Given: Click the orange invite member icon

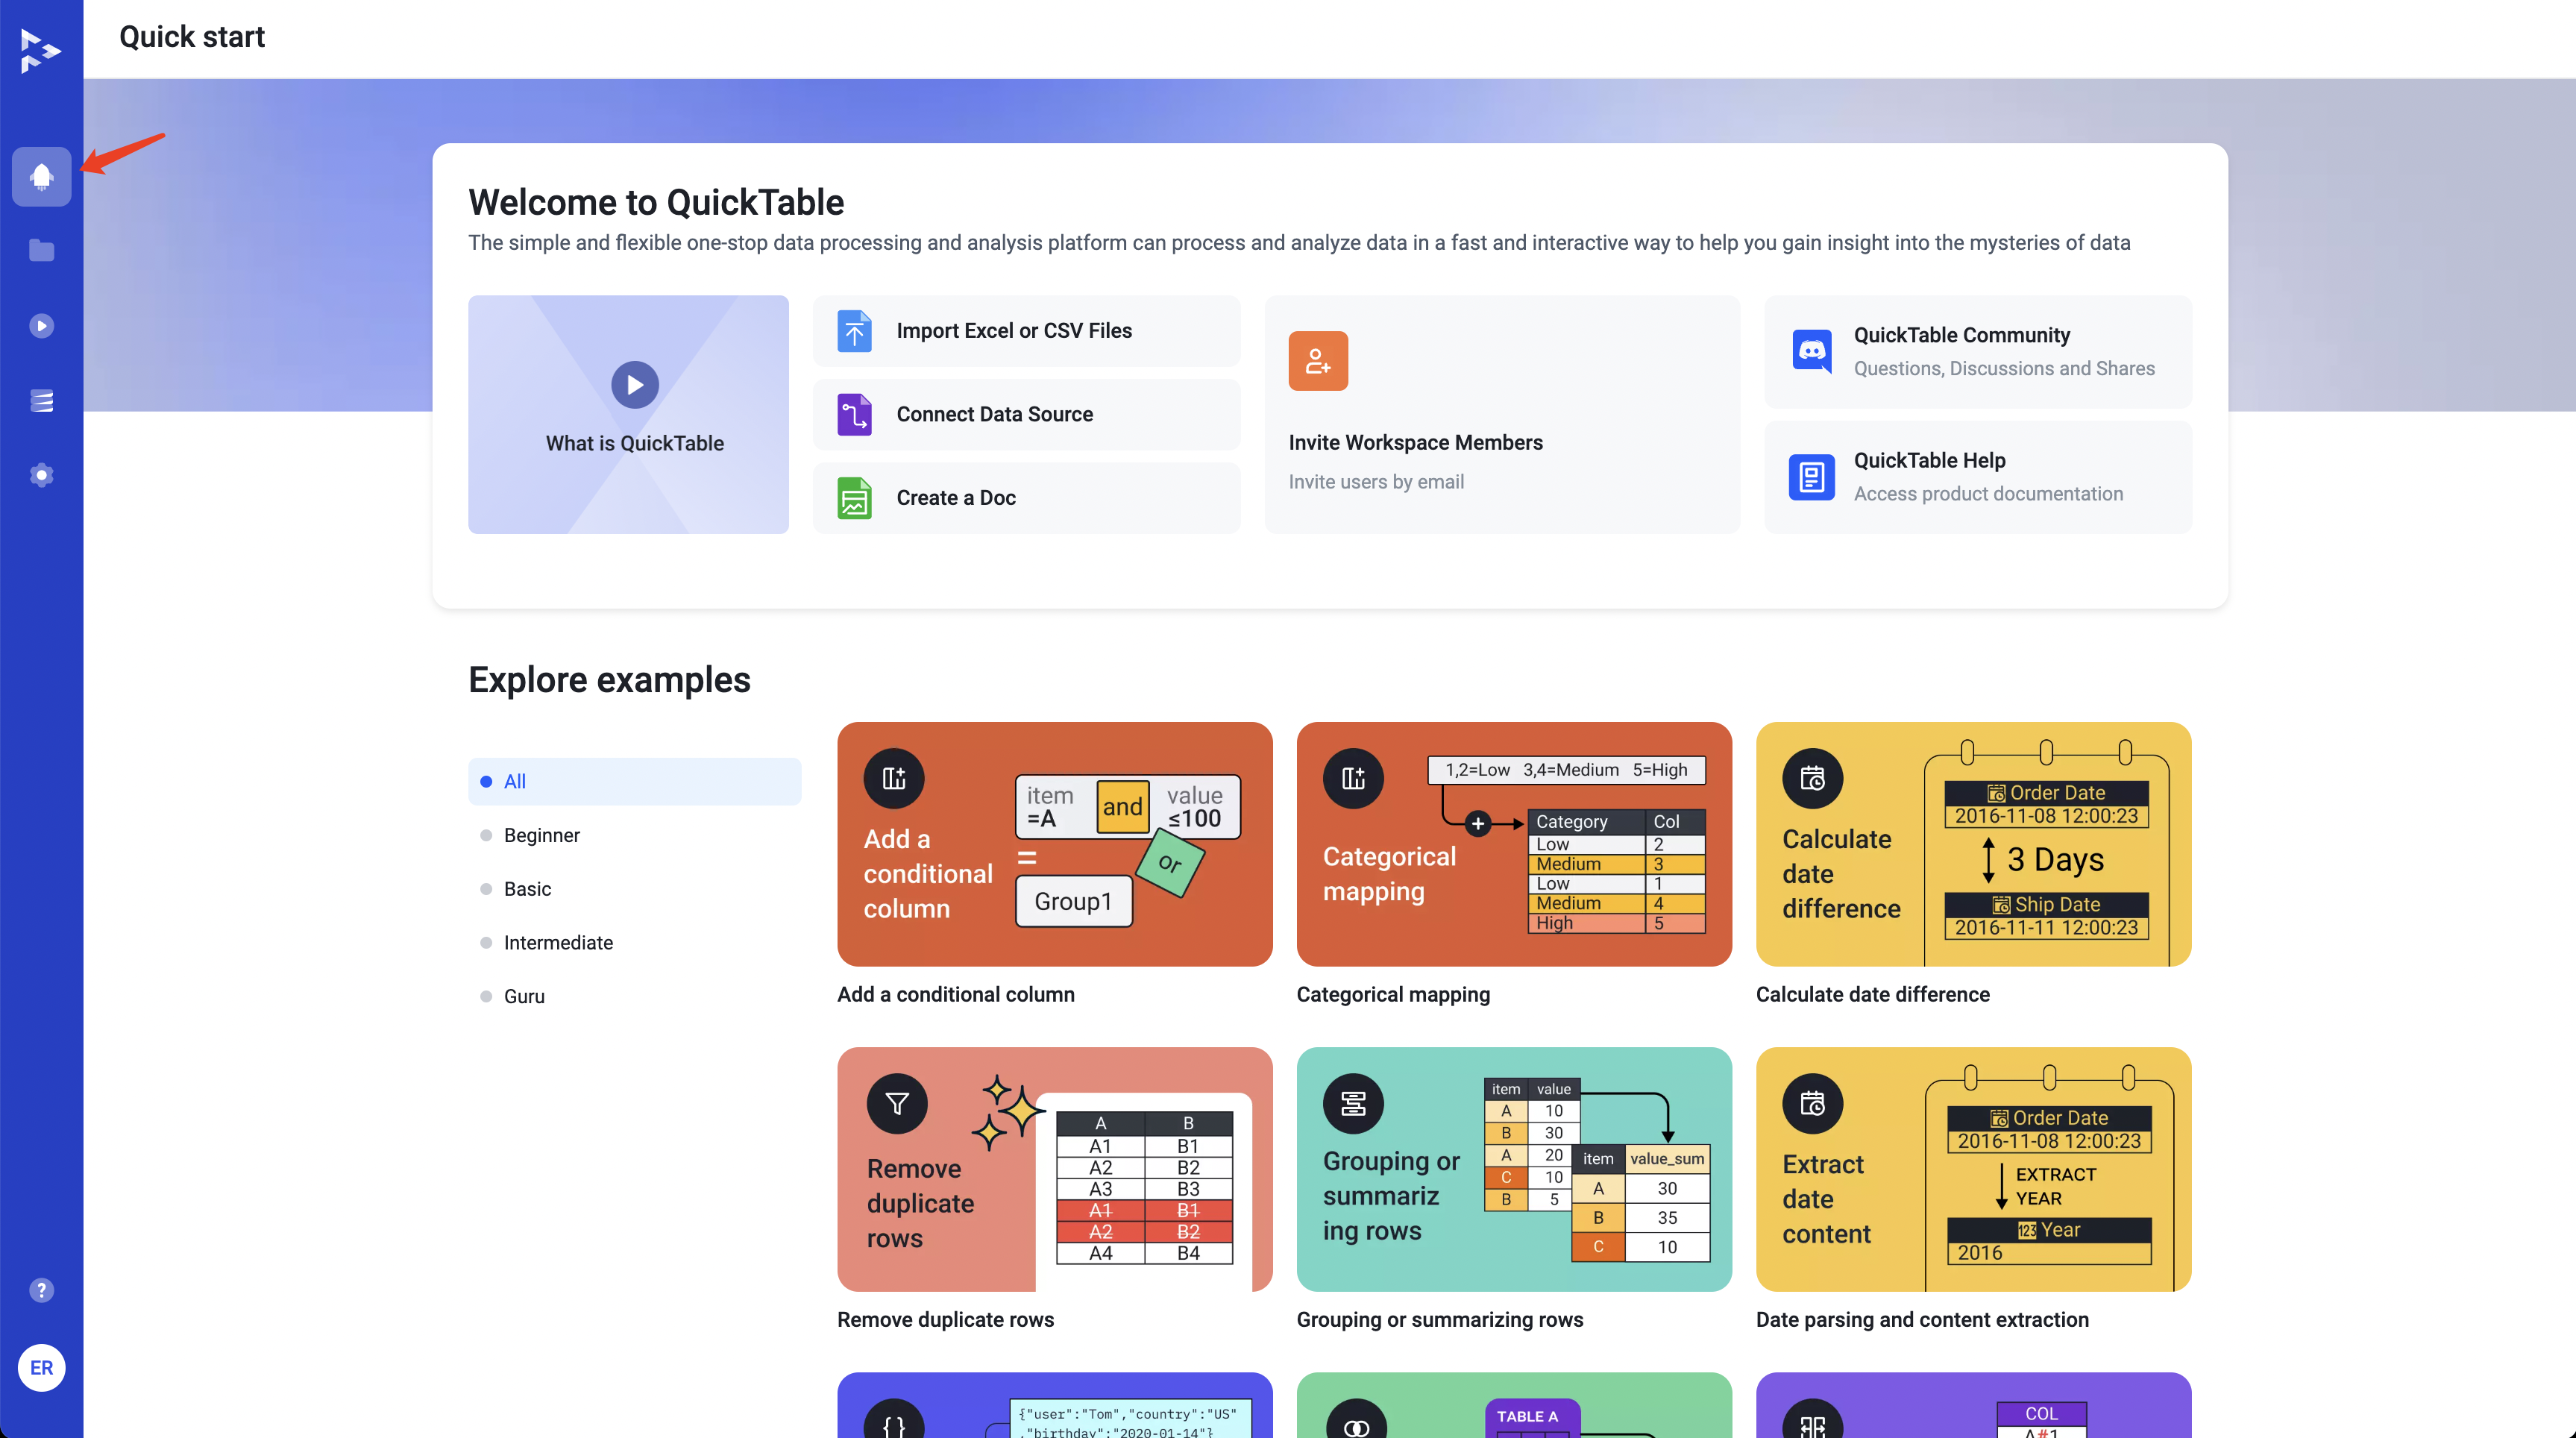Looking at the screenshot, I should tap(1318, 361).
